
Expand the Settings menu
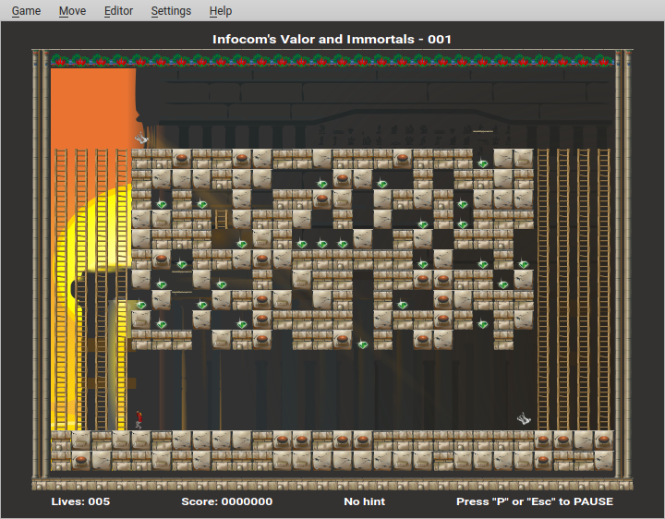coord(171,11)
